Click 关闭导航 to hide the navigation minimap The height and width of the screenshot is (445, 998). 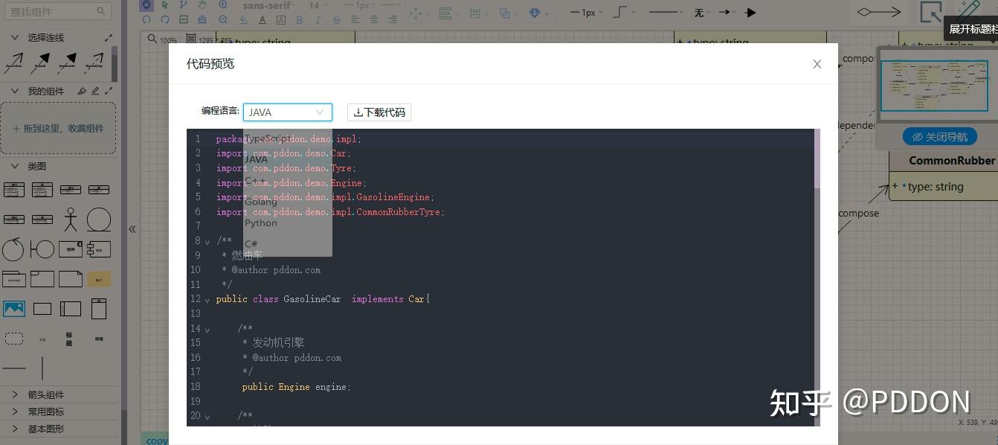(939, 137)
